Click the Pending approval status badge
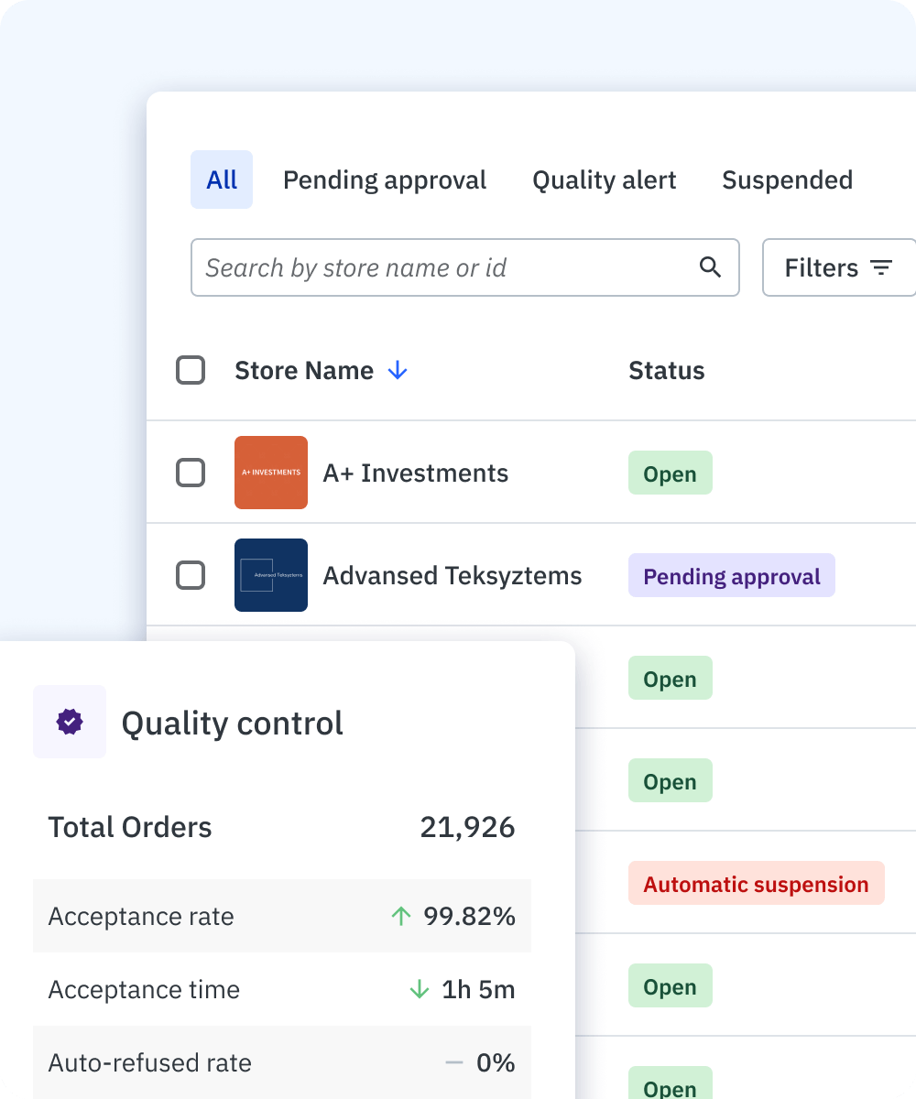The height and width of the screenshot is (1099, 916). pos(731,576)
